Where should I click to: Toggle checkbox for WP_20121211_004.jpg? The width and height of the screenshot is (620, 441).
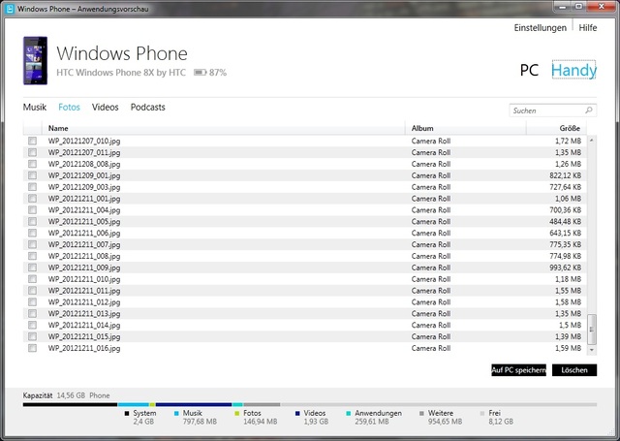(32, 209)
